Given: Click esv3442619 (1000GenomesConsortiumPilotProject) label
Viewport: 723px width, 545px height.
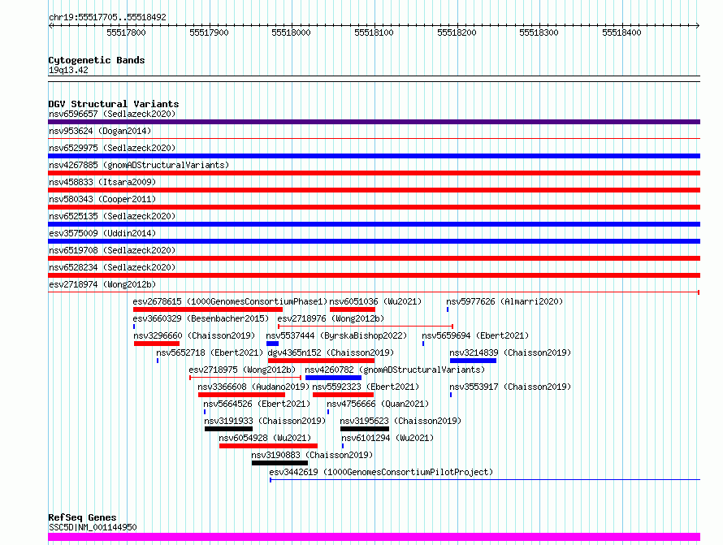Looking at the screenshot, I should point(381,472).
